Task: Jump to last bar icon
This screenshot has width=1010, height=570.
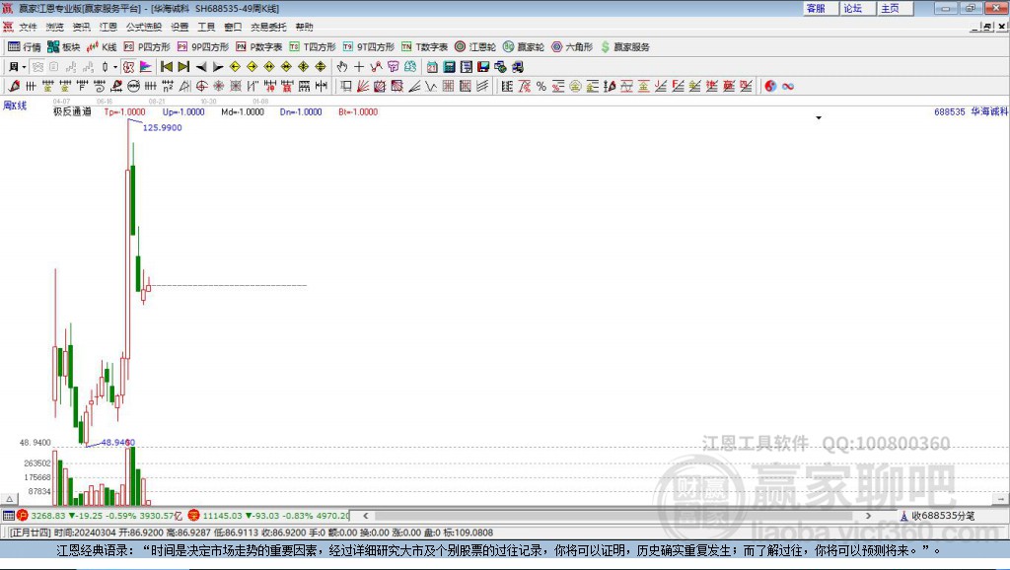Action: (x=183, y=67)
